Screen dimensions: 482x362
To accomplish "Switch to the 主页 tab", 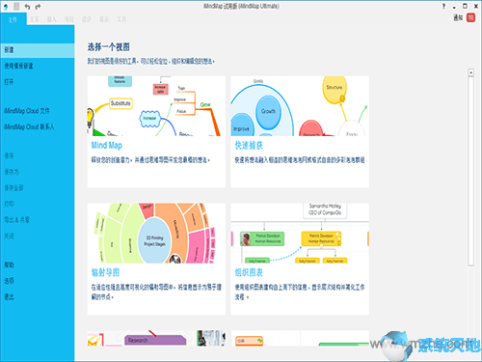I will pos(35,19).
